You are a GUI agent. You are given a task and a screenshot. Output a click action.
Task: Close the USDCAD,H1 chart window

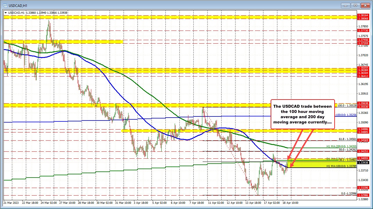tap(365, 5)
